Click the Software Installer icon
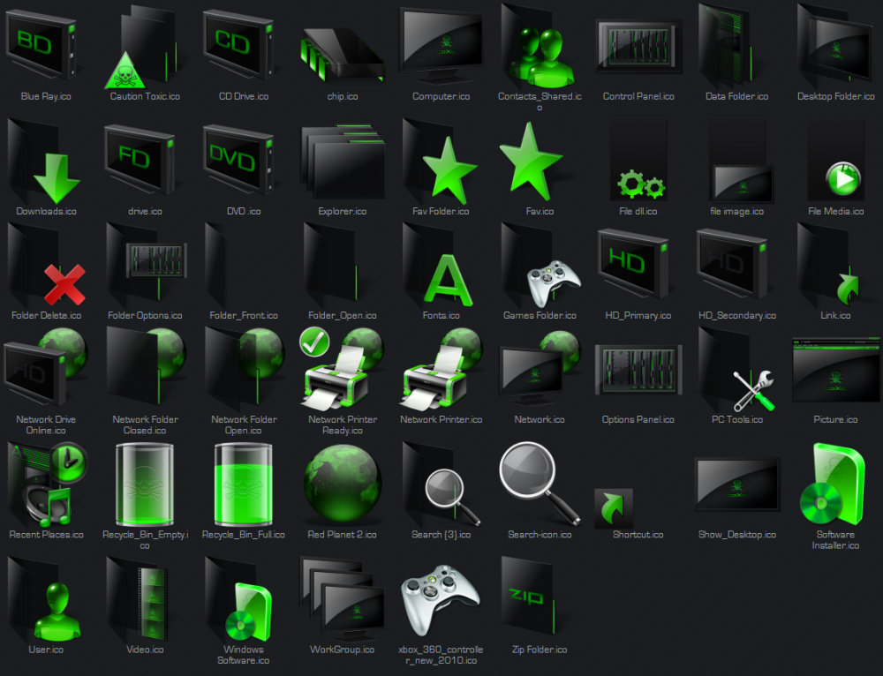The height and width of the screenshot is (676, 883). coord(835,484)
